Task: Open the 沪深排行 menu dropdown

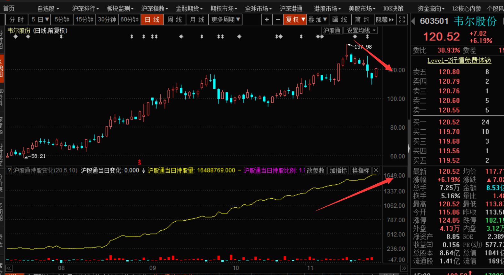Action: 85,9
